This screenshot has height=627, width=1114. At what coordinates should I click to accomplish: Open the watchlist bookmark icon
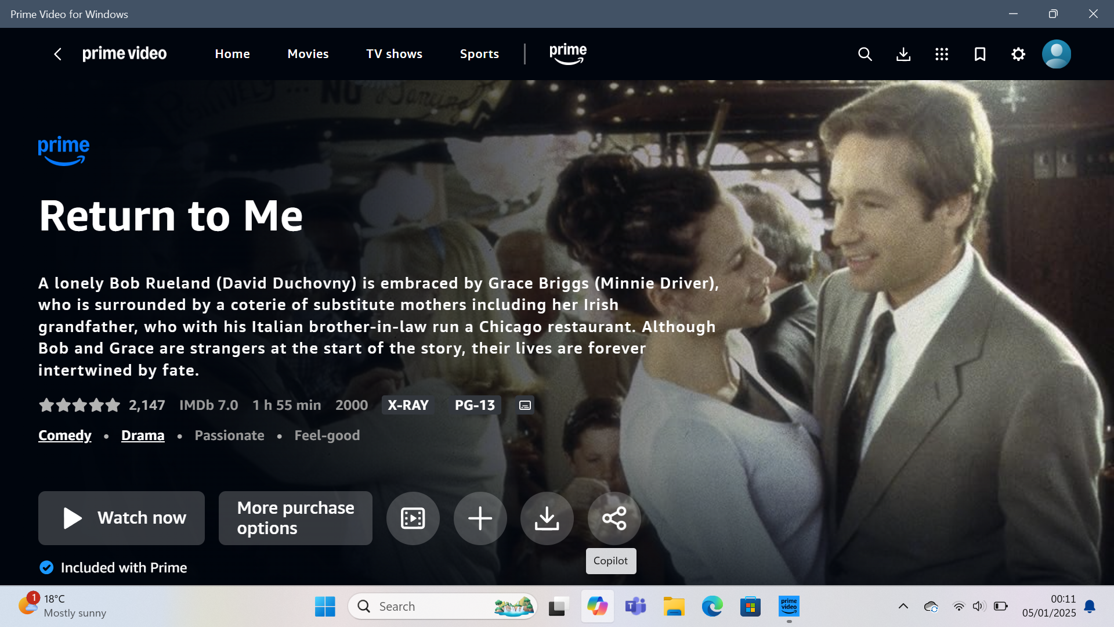pos(979,54)
